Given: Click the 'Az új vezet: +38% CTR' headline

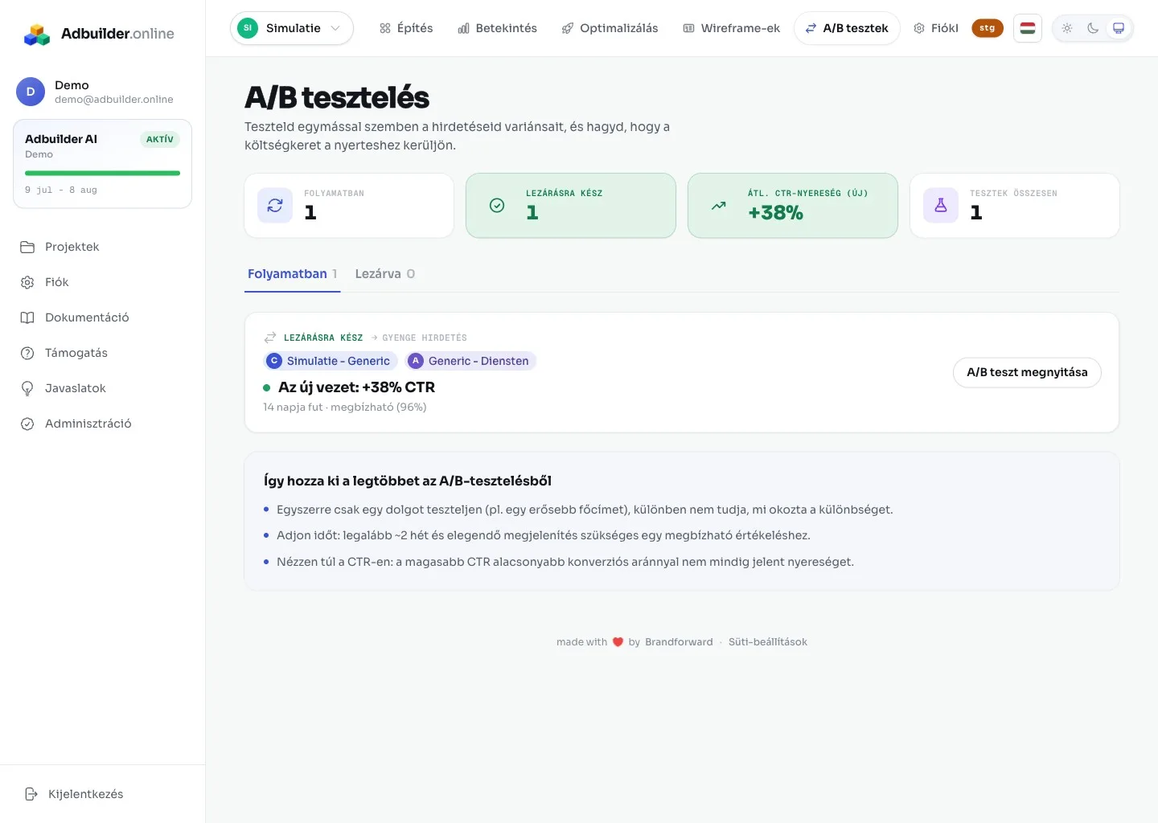Looking at the screenshot, I should click(x=356, y=387).
